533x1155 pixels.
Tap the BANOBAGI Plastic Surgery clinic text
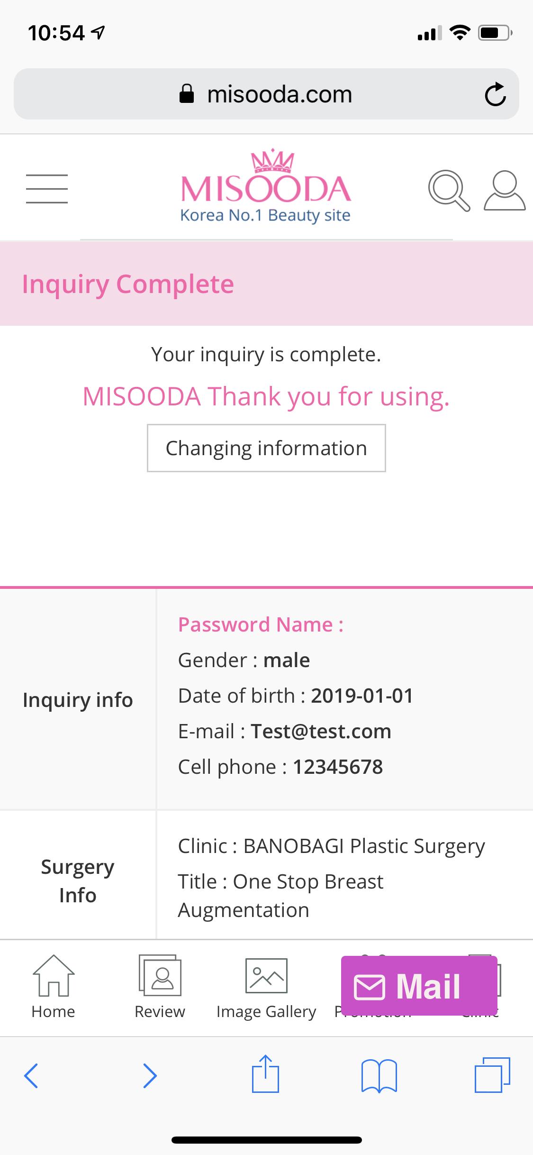[x=364, y=846]
